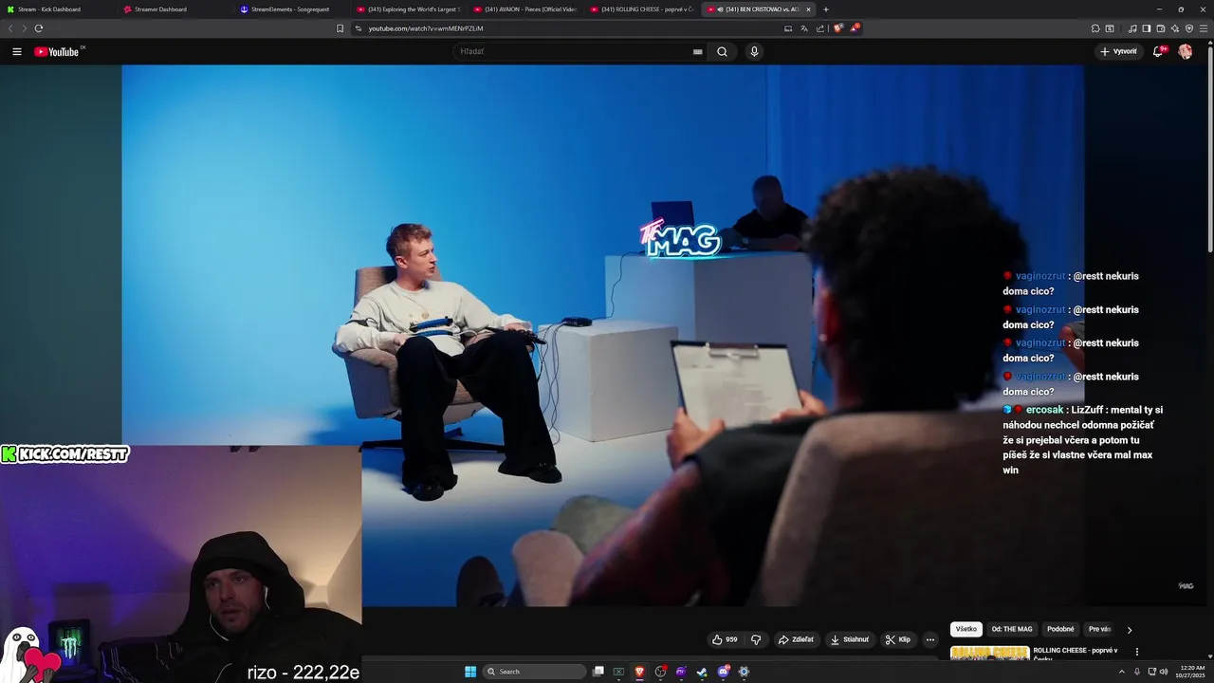The height and width of the screenshot is (683, 1214).
Task: Switch to Exploring the World's Largest tab
Action: tap(407, 9)
